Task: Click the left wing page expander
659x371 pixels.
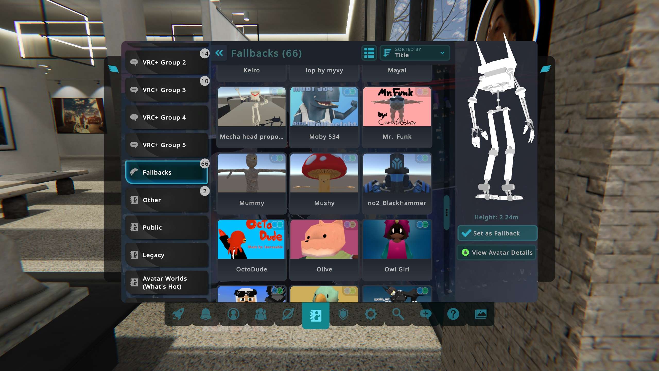Action: [x=113, y=69]
